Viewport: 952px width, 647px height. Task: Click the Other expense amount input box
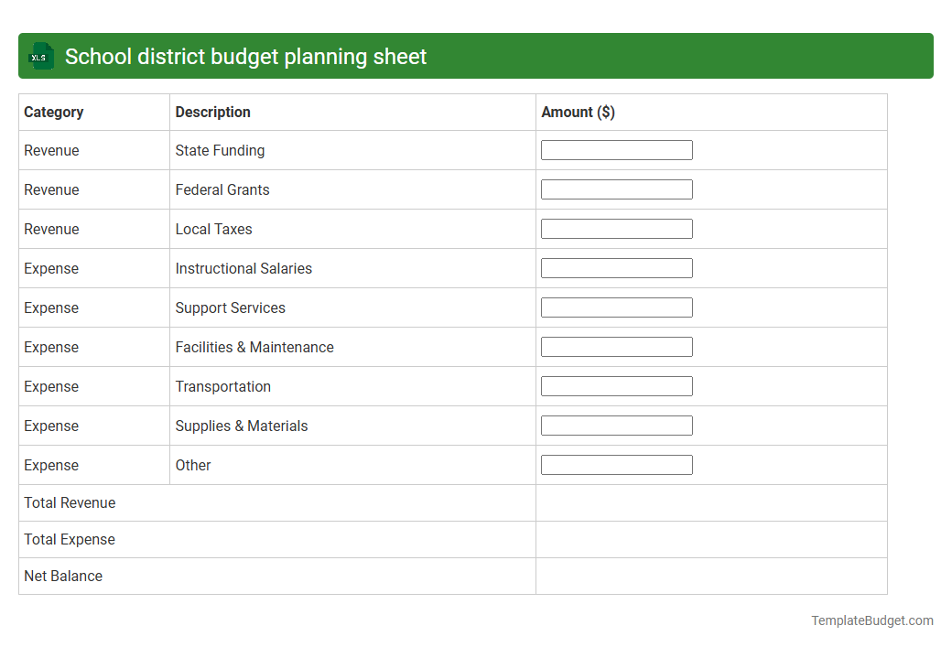click(616, 464)
